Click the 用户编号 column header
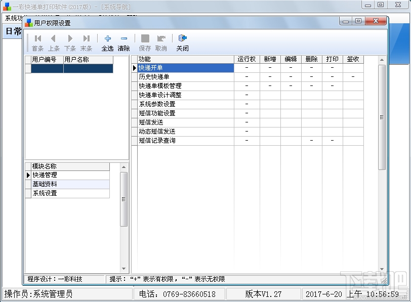This screenshot has width=411, height=302. [x=47, y=60]
